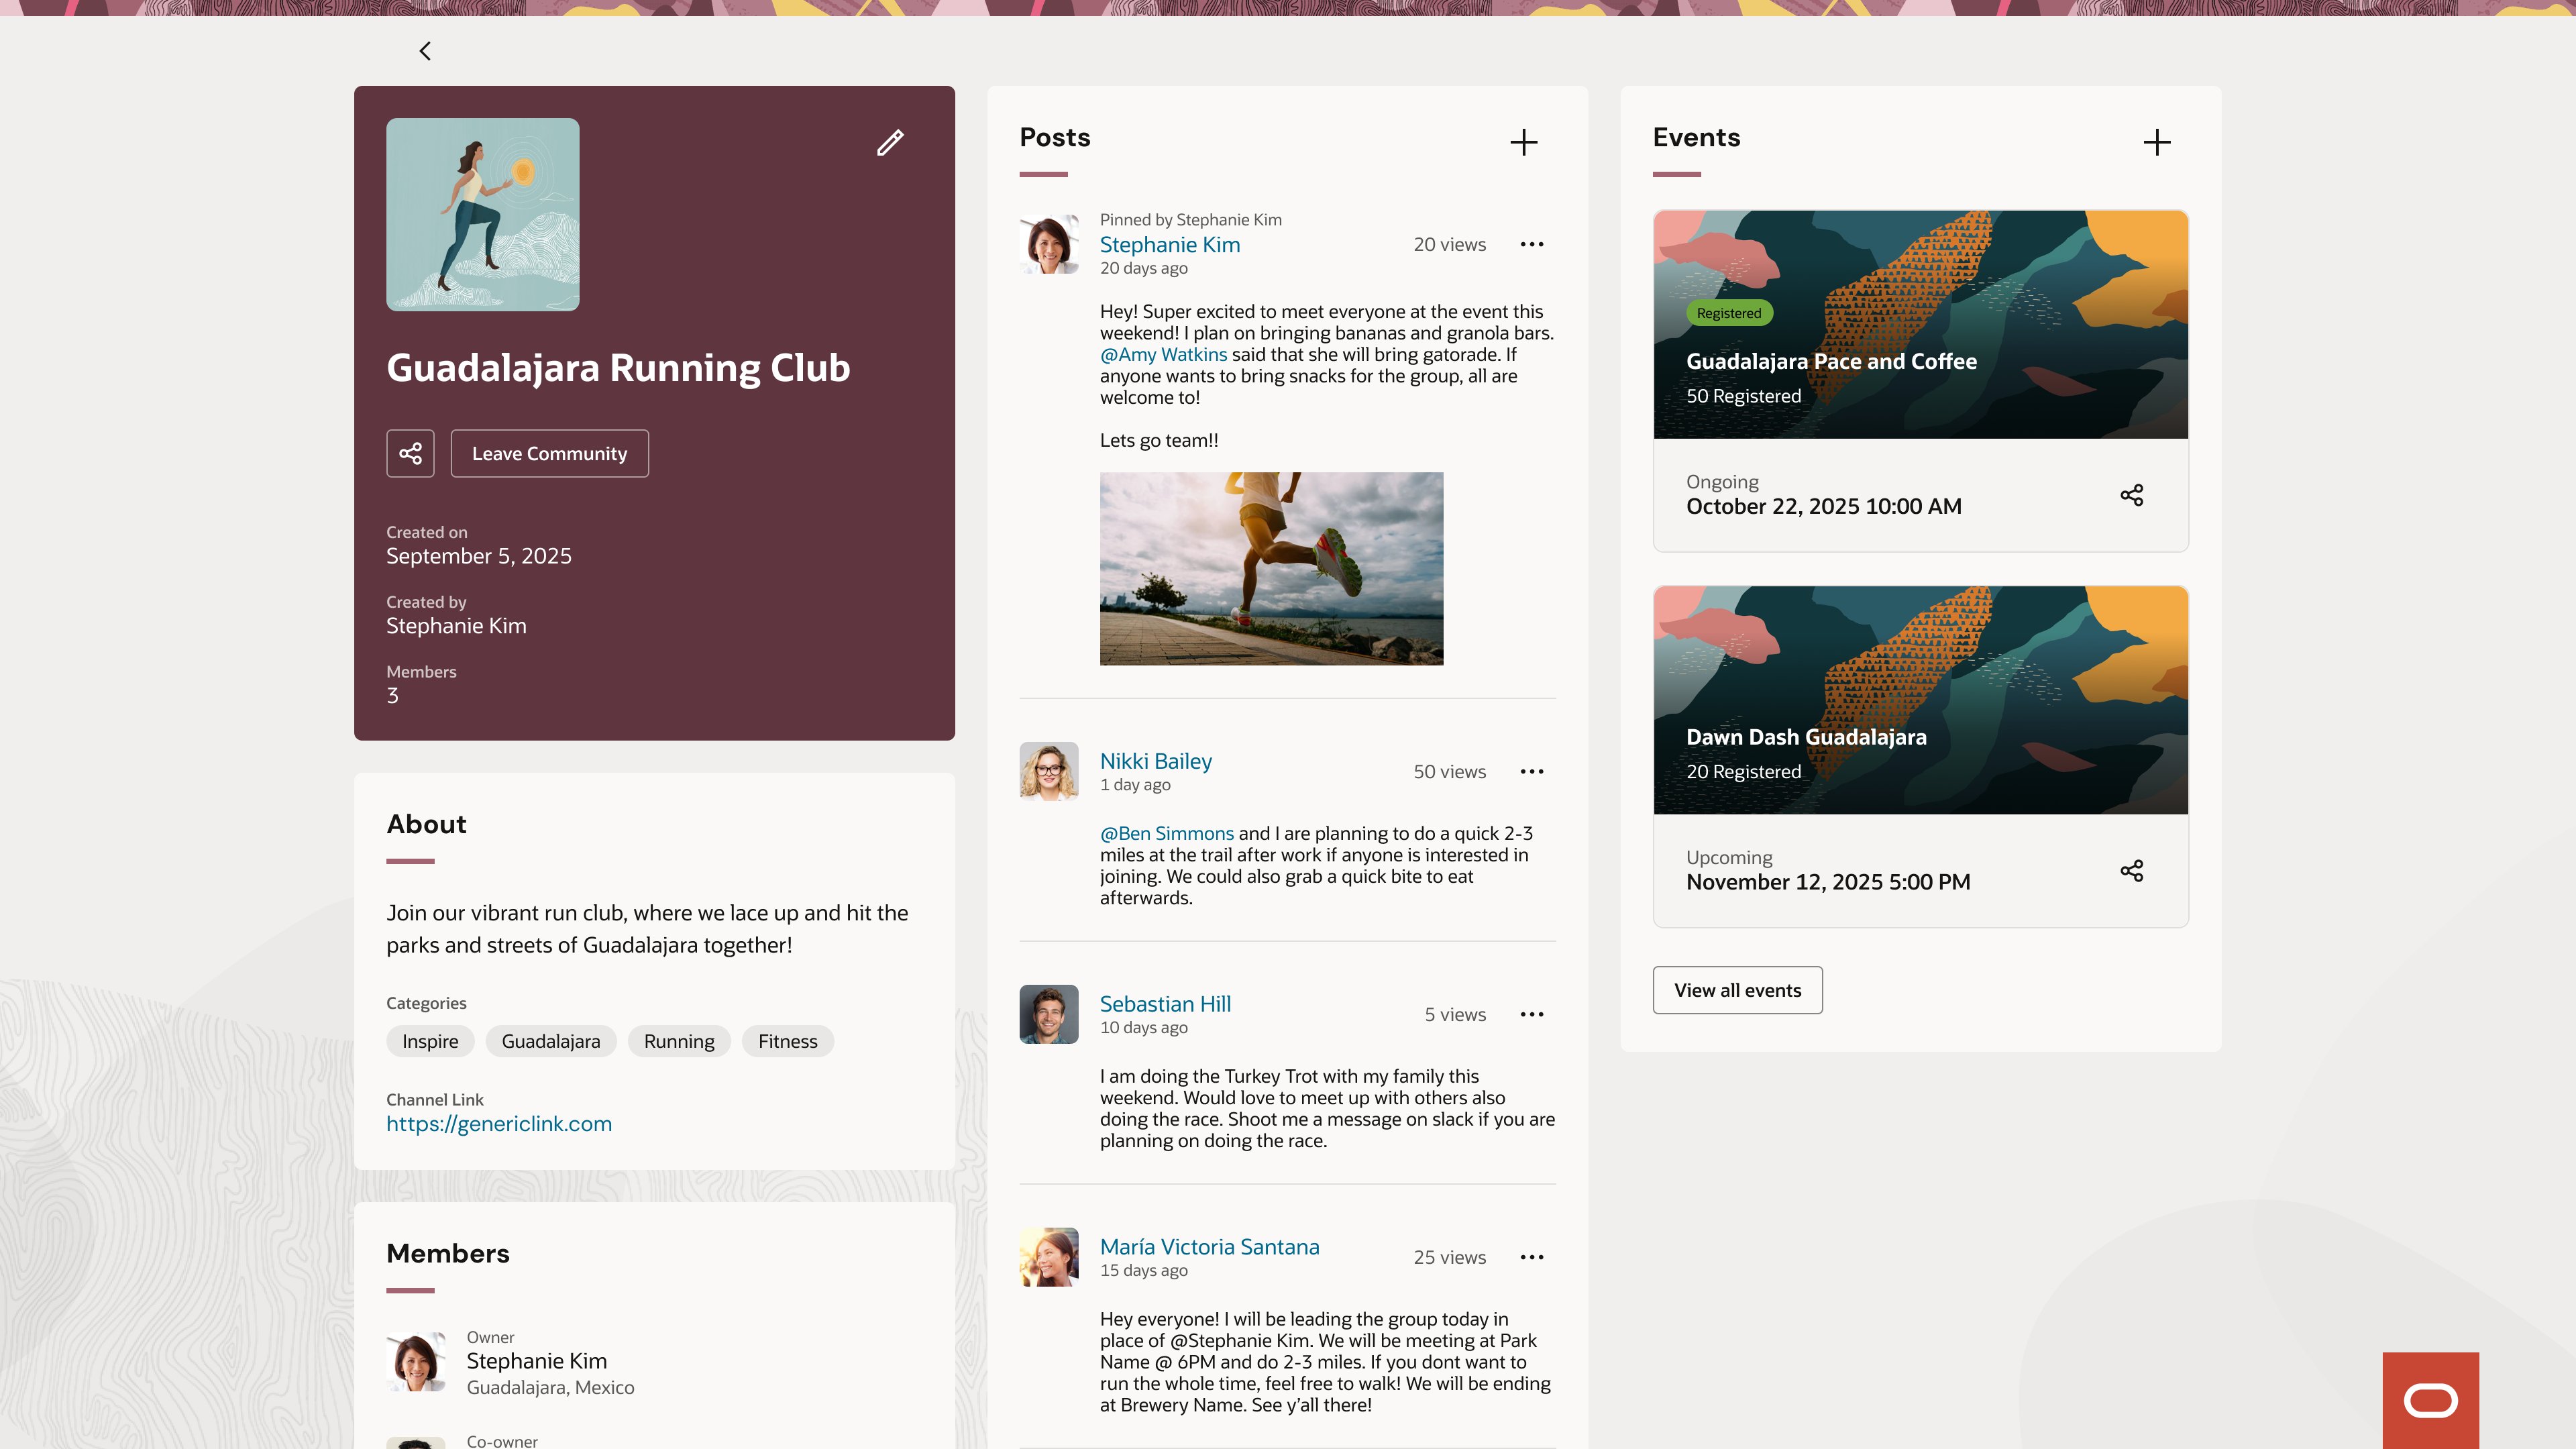This screenshot has height=1449, width=2576.
Task: Edit community with the pencil icon
Action: pos(890,143)
